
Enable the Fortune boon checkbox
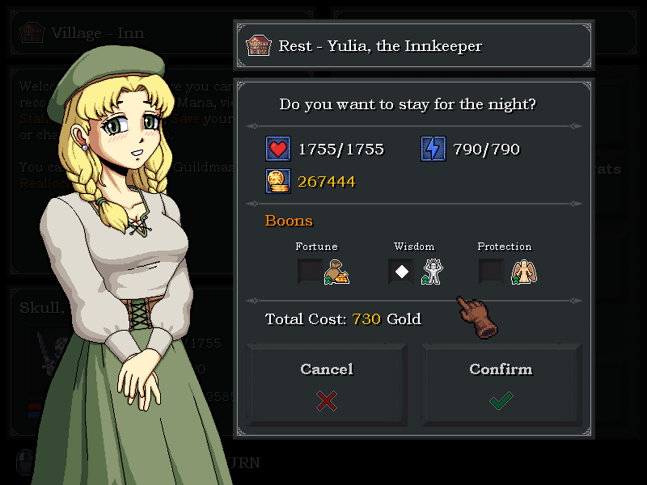tap(310, 272)
